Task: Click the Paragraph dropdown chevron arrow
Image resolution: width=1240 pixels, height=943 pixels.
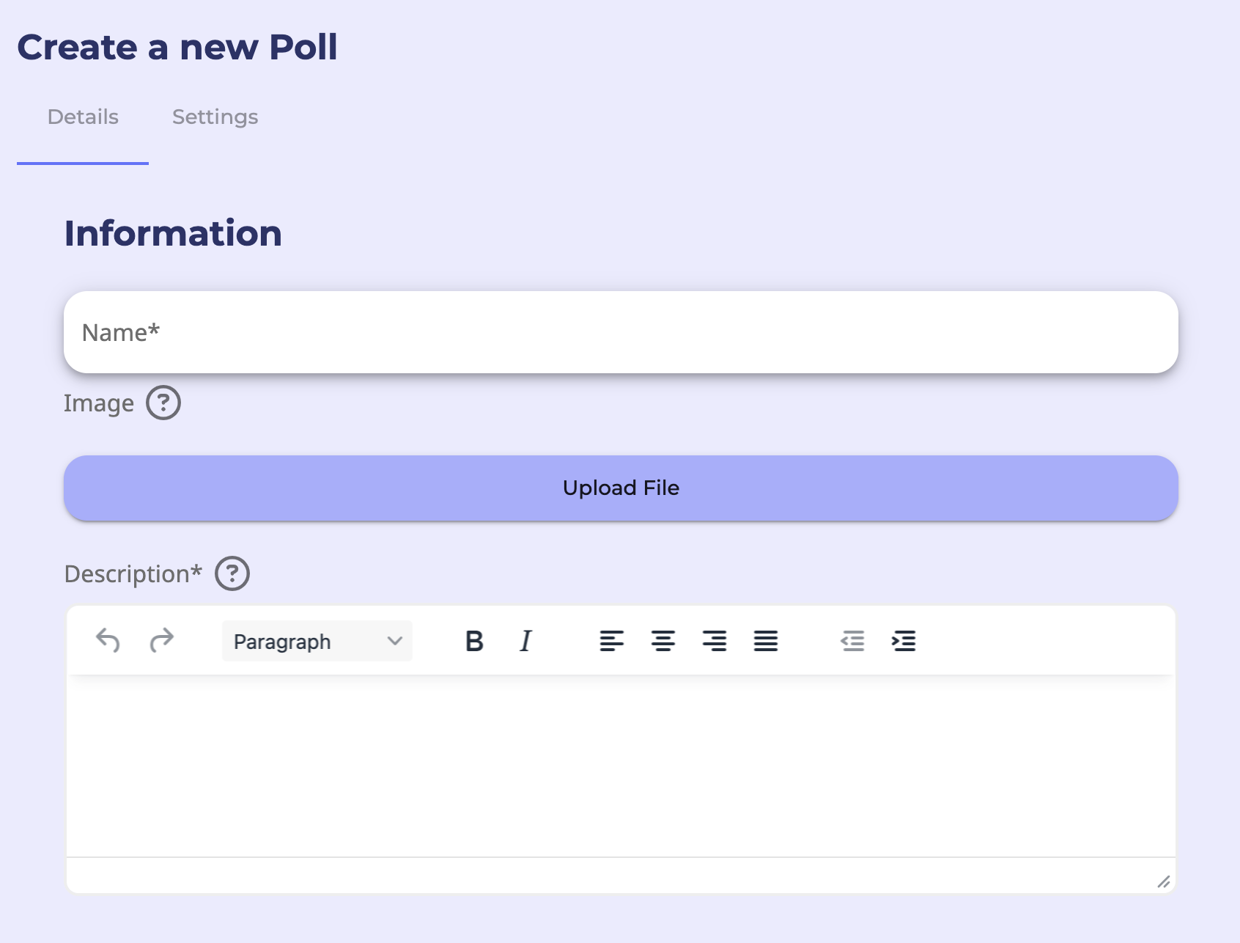Action: click(x=395, y=642)
